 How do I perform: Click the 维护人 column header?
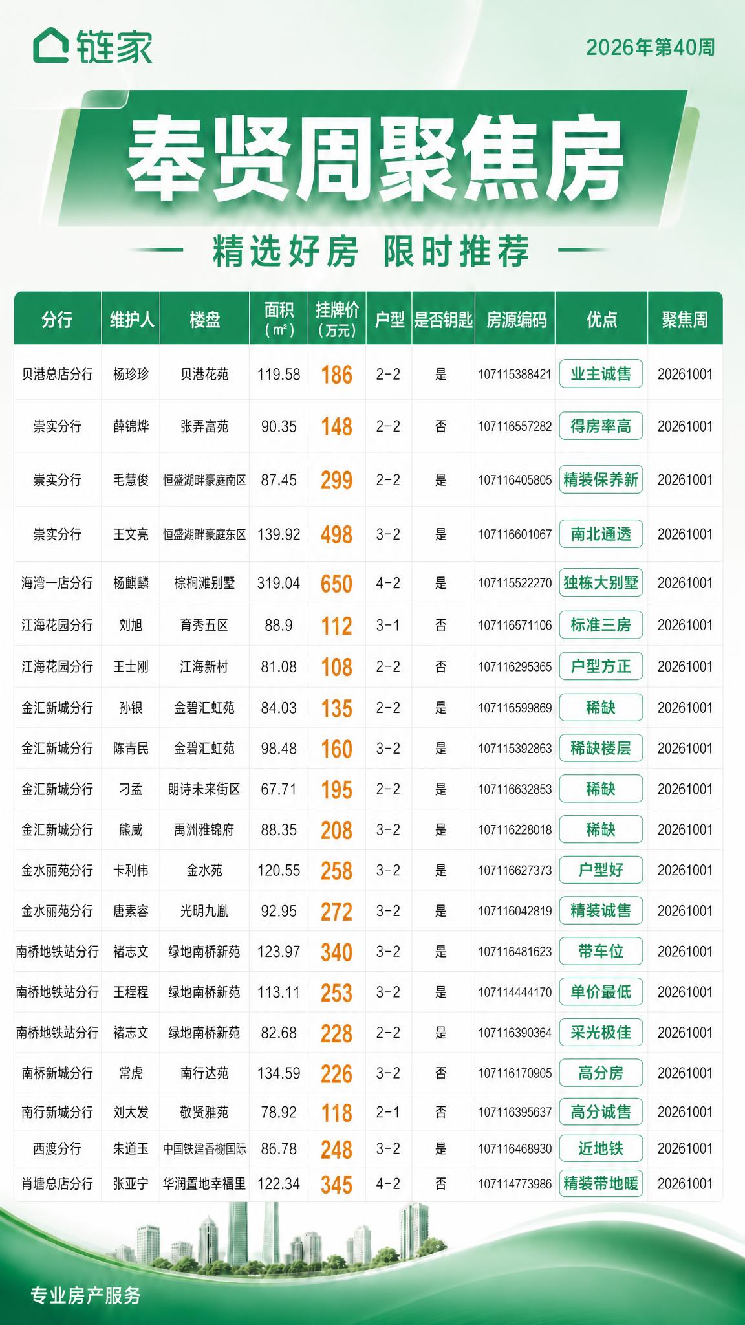point(131,319)
